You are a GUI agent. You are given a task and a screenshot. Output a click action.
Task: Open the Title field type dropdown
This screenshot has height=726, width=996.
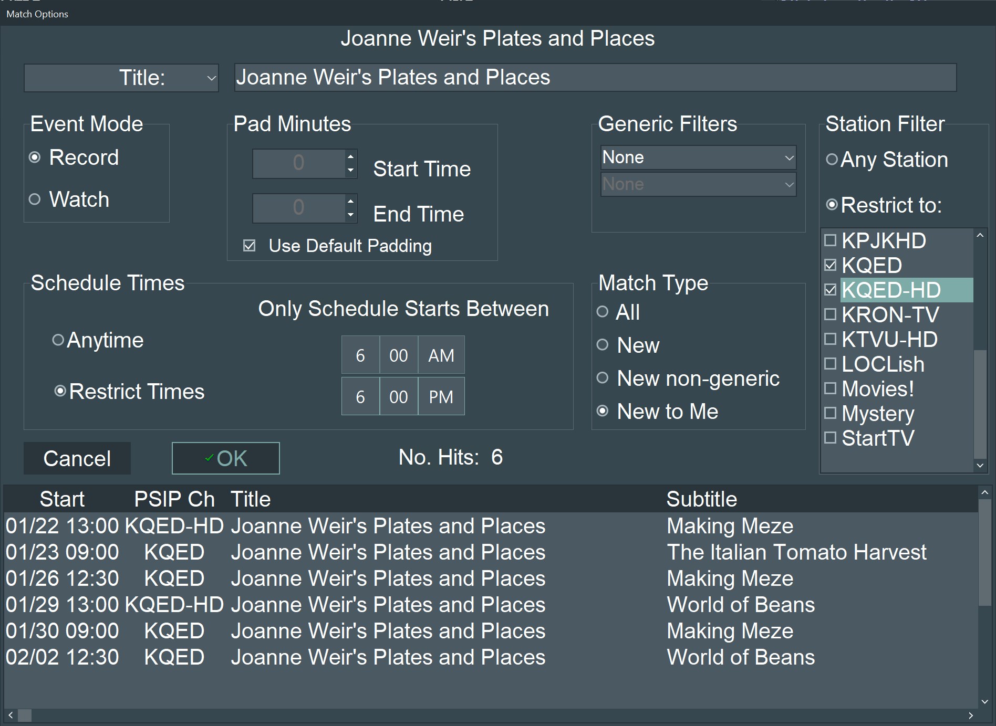[121, 78]
